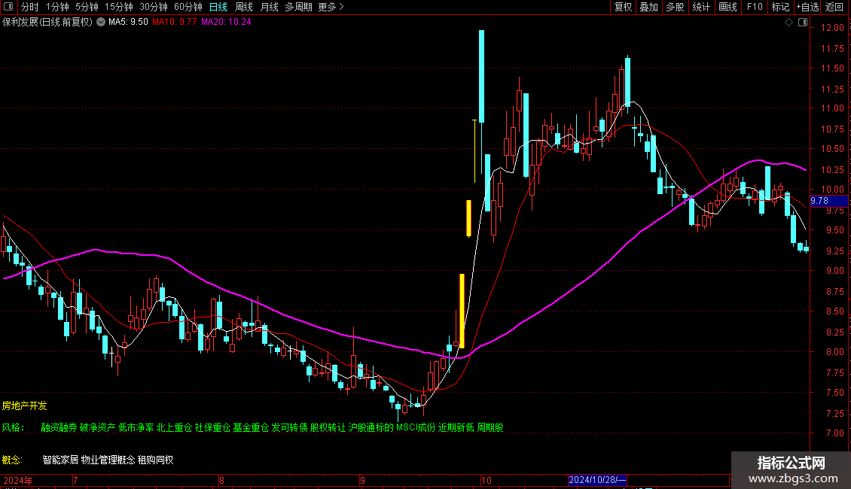Click month 9 on the time axis
This screenshot has width=851, height=489.
click(x=362, y=480)
